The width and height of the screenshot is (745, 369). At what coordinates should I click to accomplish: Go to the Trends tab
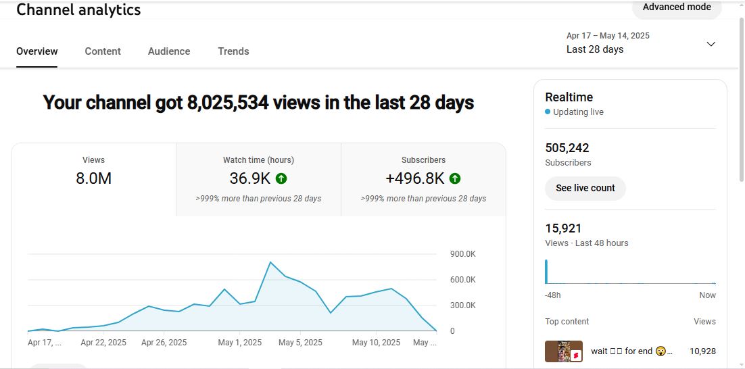(233, 51)
